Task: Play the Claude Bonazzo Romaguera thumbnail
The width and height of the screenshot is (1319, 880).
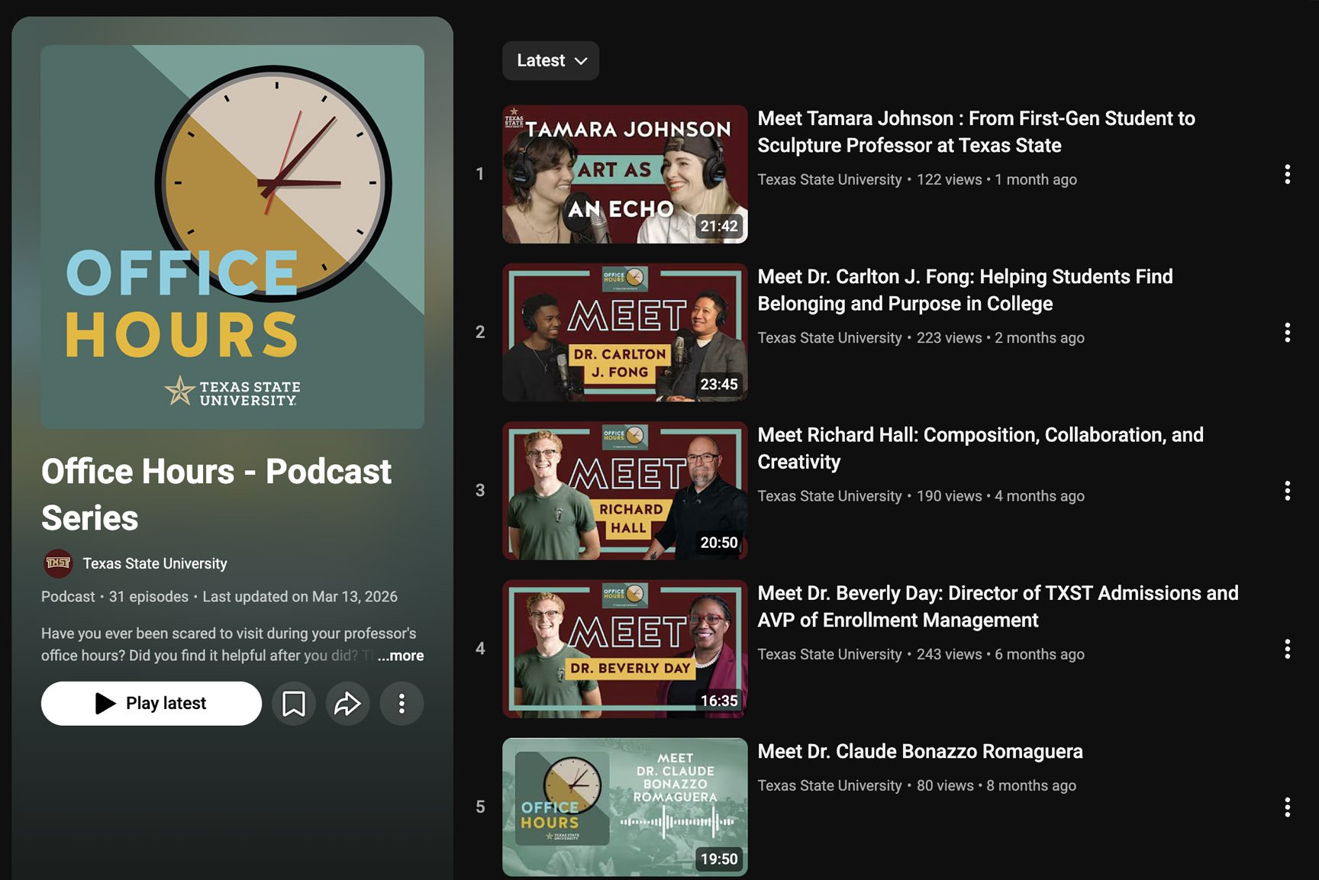Action: (624, 807)
